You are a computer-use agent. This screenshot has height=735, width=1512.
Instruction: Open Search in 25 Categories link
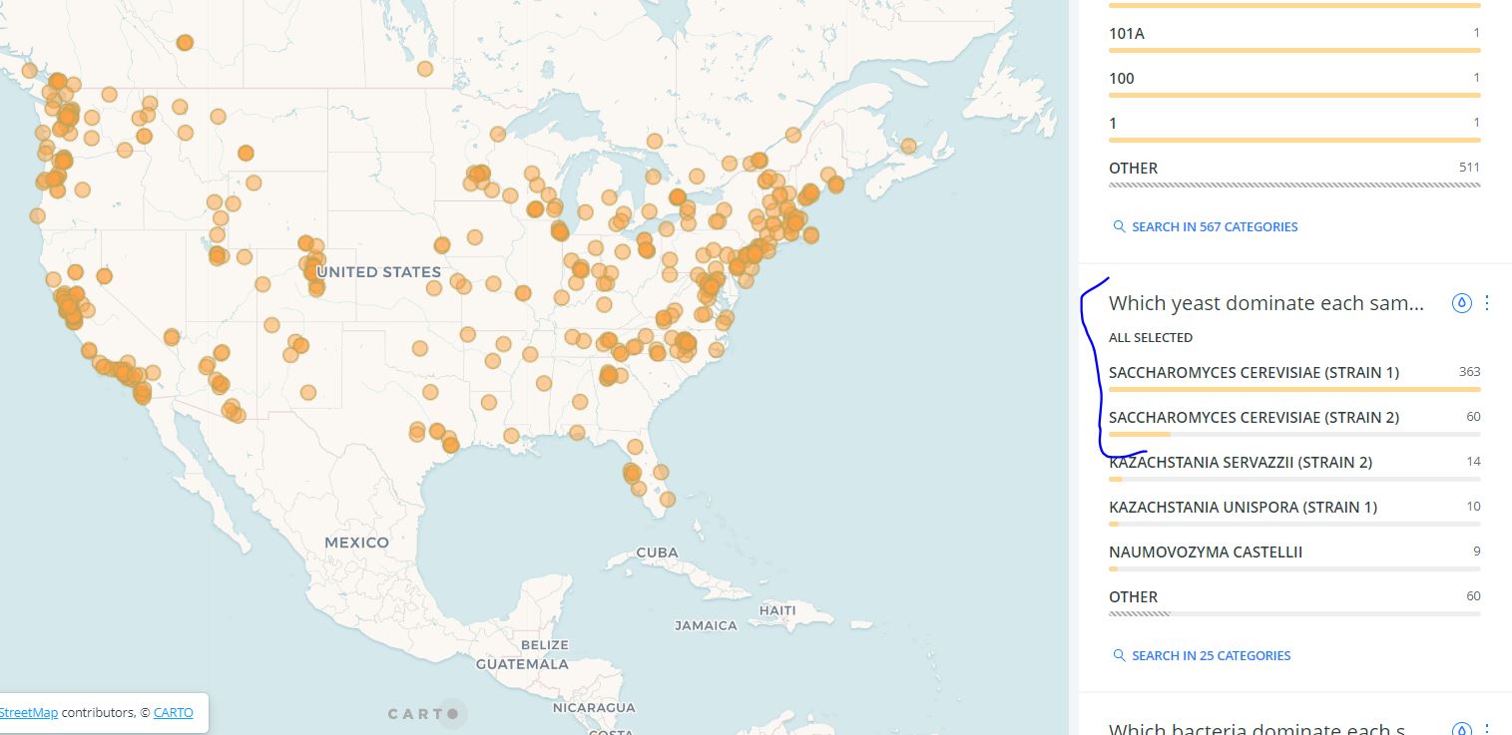[x=1211, y=656]
